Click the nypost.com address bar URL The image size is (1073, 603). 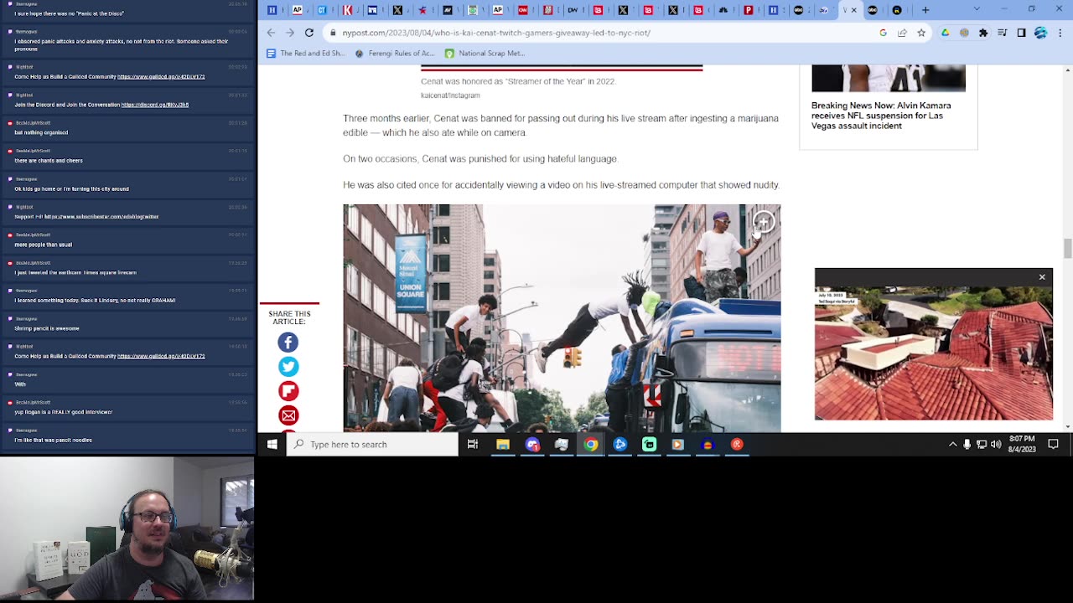pyautogui.click(x=496, y=33)
